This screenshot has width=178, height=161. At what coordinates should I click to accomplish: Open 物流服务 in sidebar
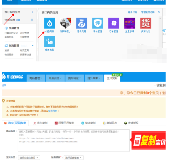[x=9, y=55]
